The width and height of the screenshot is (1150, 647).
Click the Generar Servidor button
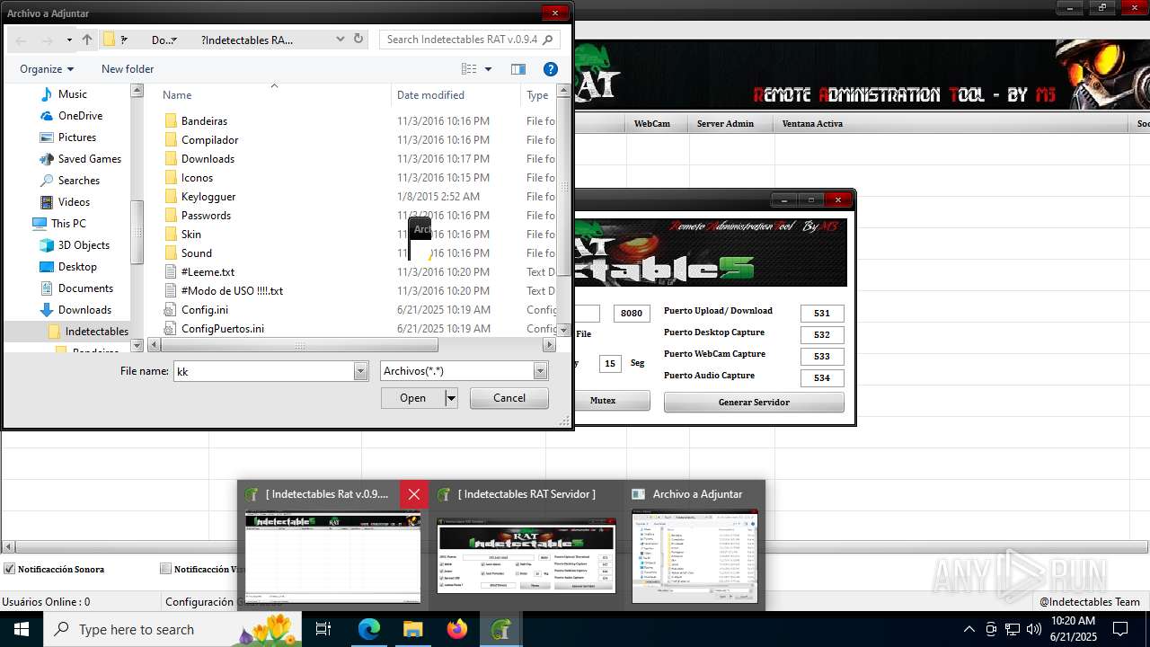coord(754,402)
